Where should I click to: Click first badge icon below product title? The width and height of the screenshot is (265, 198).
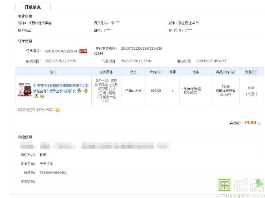tap(36, 96)
